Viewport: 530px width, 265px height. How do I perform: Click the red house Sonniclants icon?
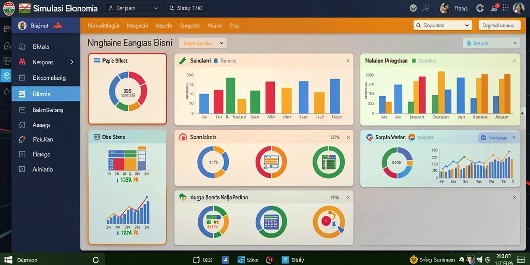183,137
